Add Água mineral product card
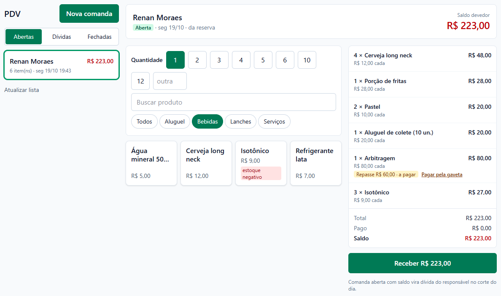The image size is (501, 296). 151,163
